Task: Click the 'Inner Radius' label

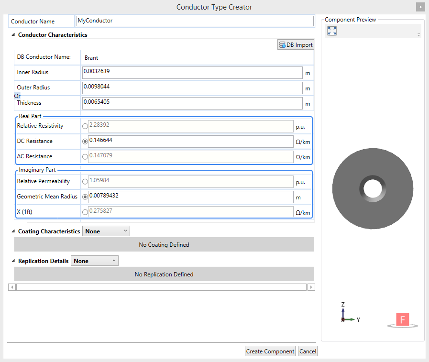Action: click(x=33, y=72)
